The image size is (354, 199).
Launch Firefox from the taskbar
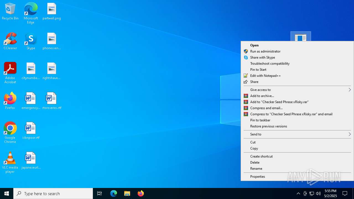click(x=141, y=193)
